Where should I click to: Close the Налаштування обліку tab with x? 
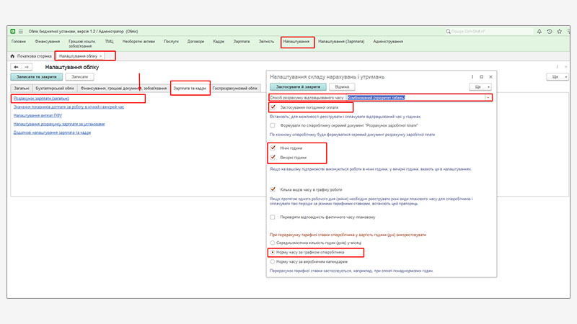pyautogui.click(x=100, y=55)
